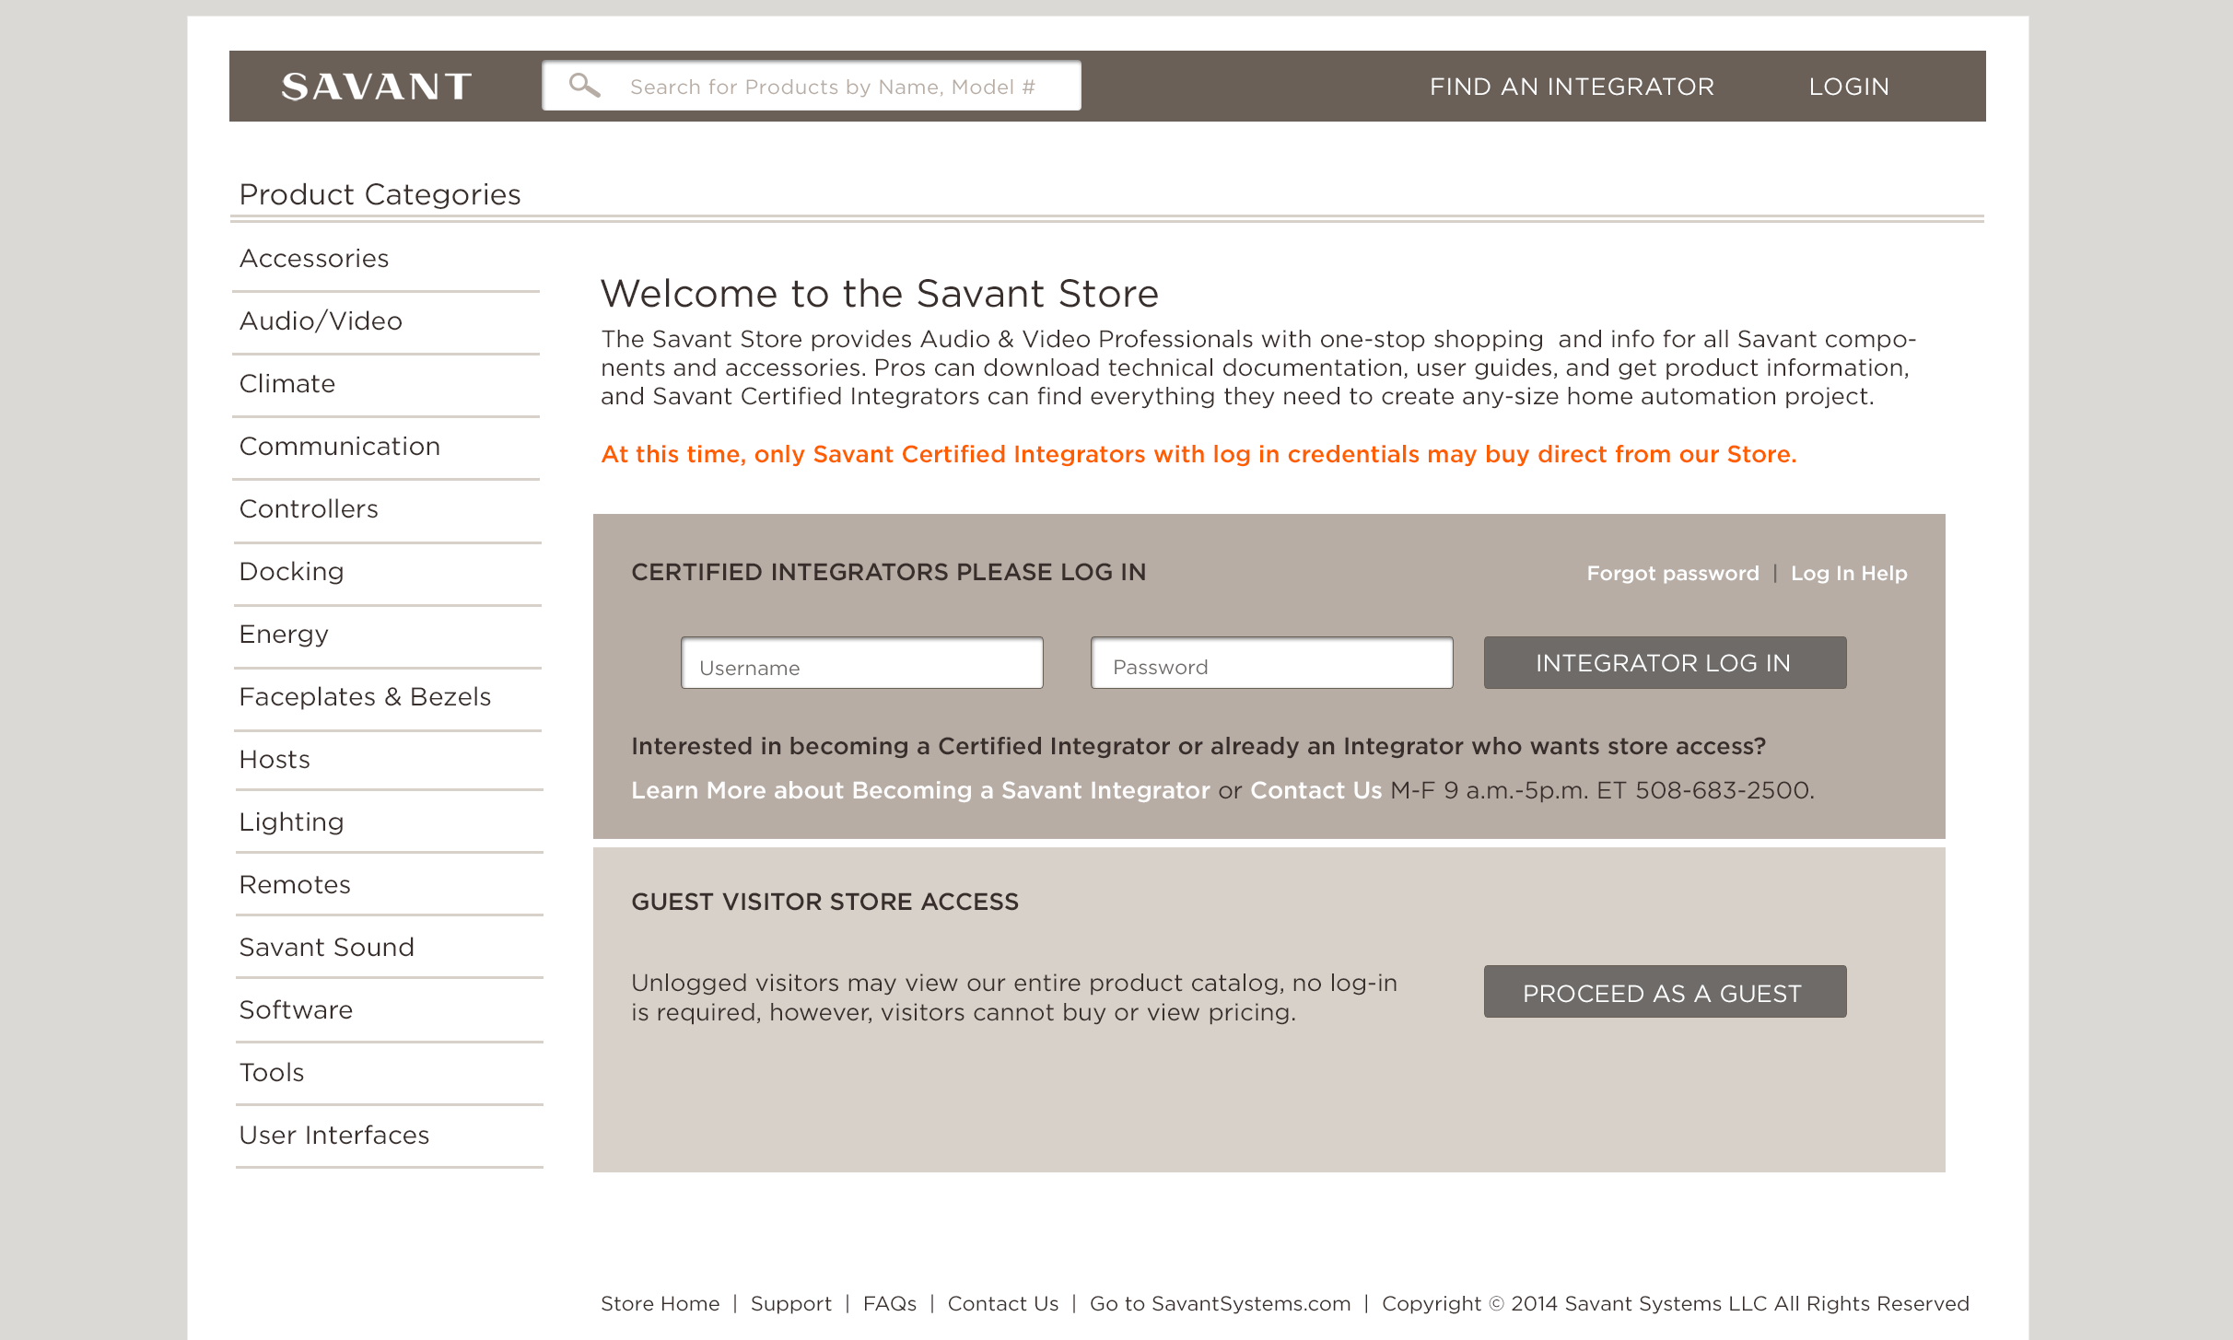Go to Communication category
This screenshot has width=2233, height=1340.
click(x=340, y=446)
